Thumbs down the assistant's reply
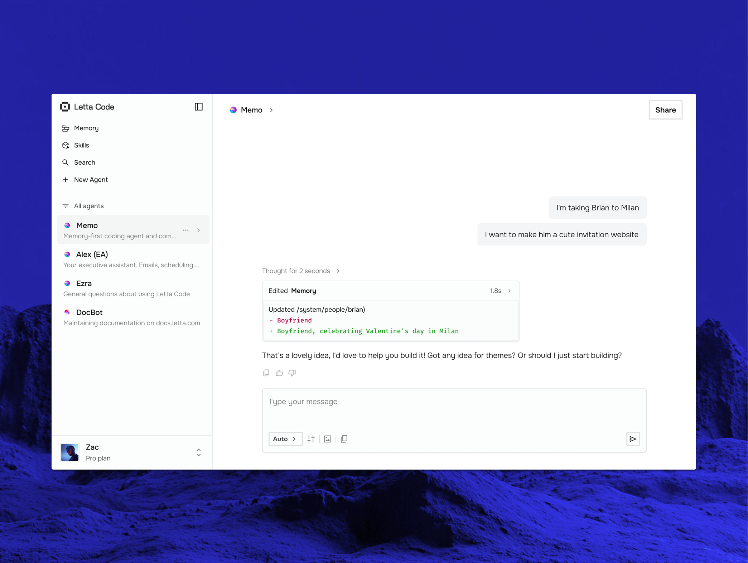 point(292,373)
